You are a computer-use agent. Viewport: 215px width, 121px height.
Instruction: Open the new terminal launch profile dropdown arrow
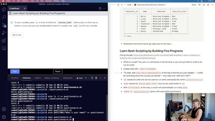click(88, 78)
